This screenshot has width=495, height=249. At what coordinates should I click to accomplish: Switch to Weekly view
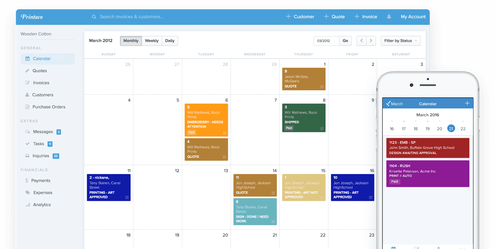point(152,41)
